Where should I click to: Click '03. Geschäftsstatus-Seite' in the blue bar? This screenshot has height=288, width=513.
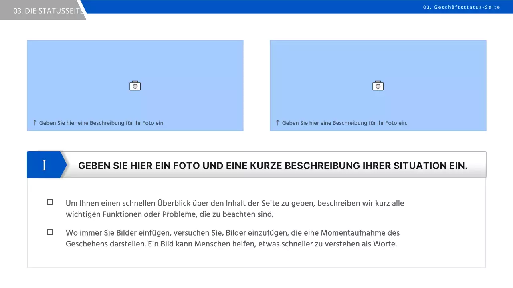[462, 7]
